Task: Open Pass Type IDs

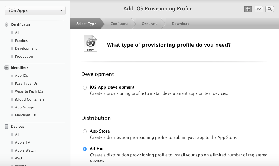Action: [26, 84]
